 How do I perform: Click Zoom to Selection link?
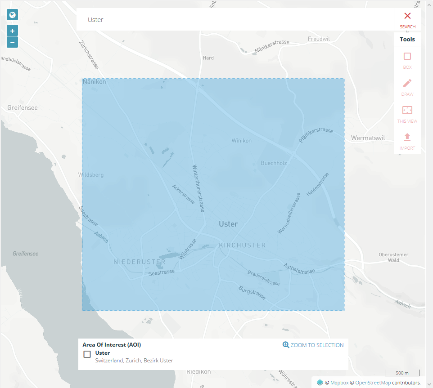tap(317, 345)
